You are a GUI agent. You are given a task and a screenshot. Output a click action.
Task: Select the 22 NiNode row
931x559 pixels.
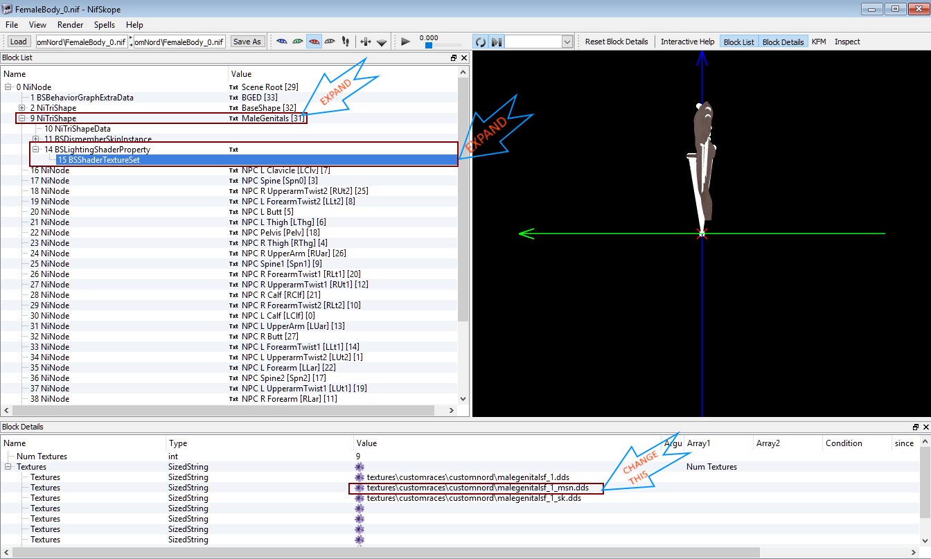pyautogui.click(x=50, y=233)
